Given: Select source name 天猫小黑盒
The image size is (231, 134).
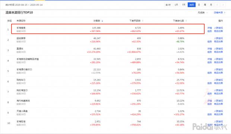Looking at the screenshot, I should click(22, 111).
